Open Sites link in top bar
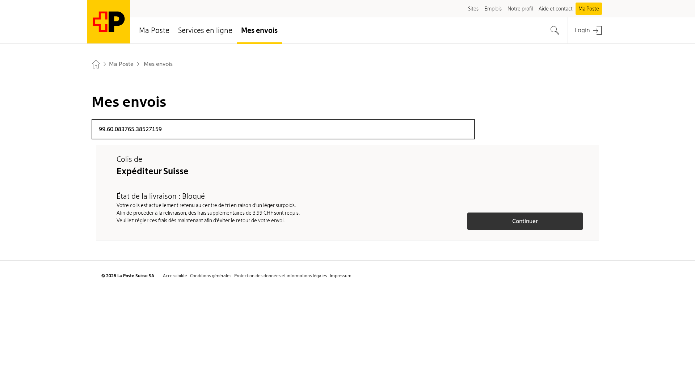The width and height of the screenshot is (695, 391). (x=473, y=9)
